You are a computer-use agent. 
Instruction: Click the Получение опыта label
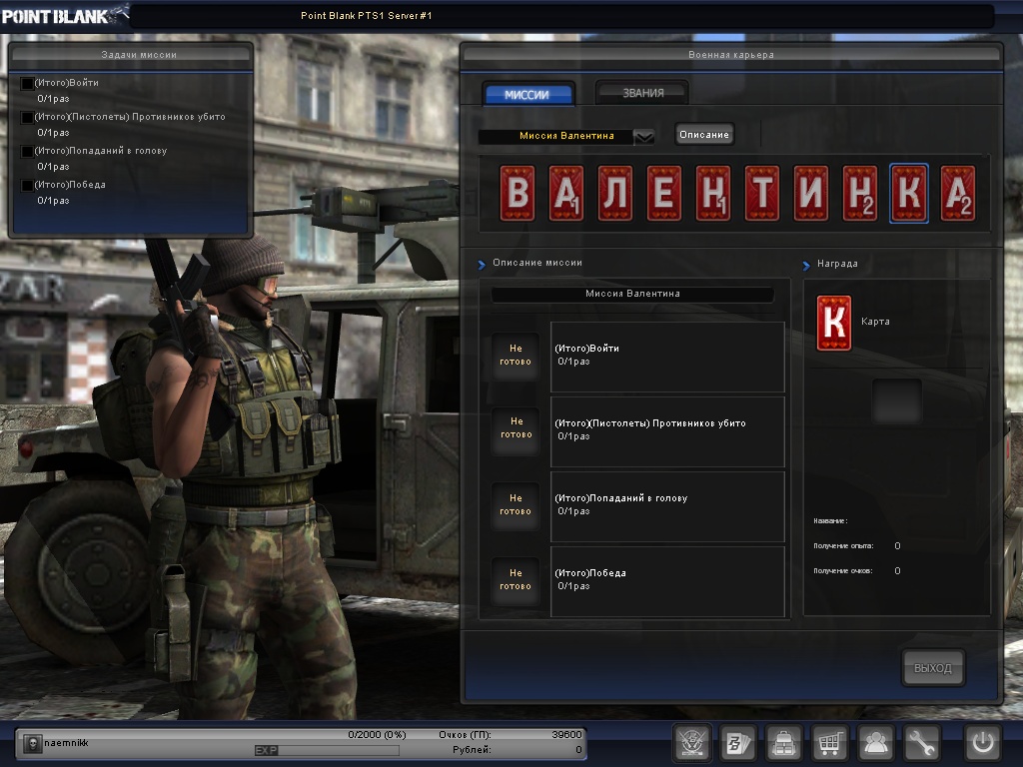(843, 546)
